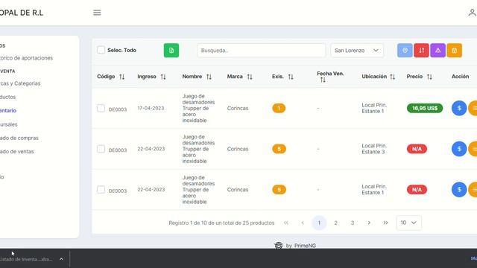Go to page 3
The height and width of the screenshot is (268, 477).
[353, 223]
